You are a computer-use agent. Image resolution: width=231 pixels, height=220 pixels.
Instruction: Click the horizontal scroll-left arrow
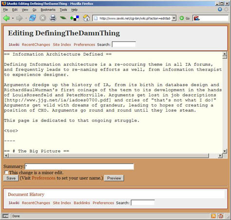tap(6, 156)
